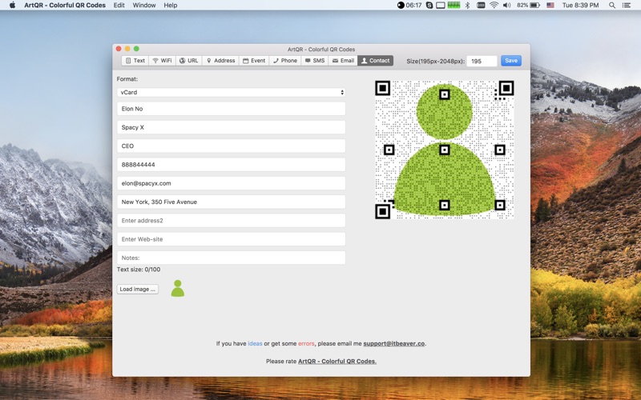Click the 'Format:' label
Screen dimensions: 641x400
(127, 79)
